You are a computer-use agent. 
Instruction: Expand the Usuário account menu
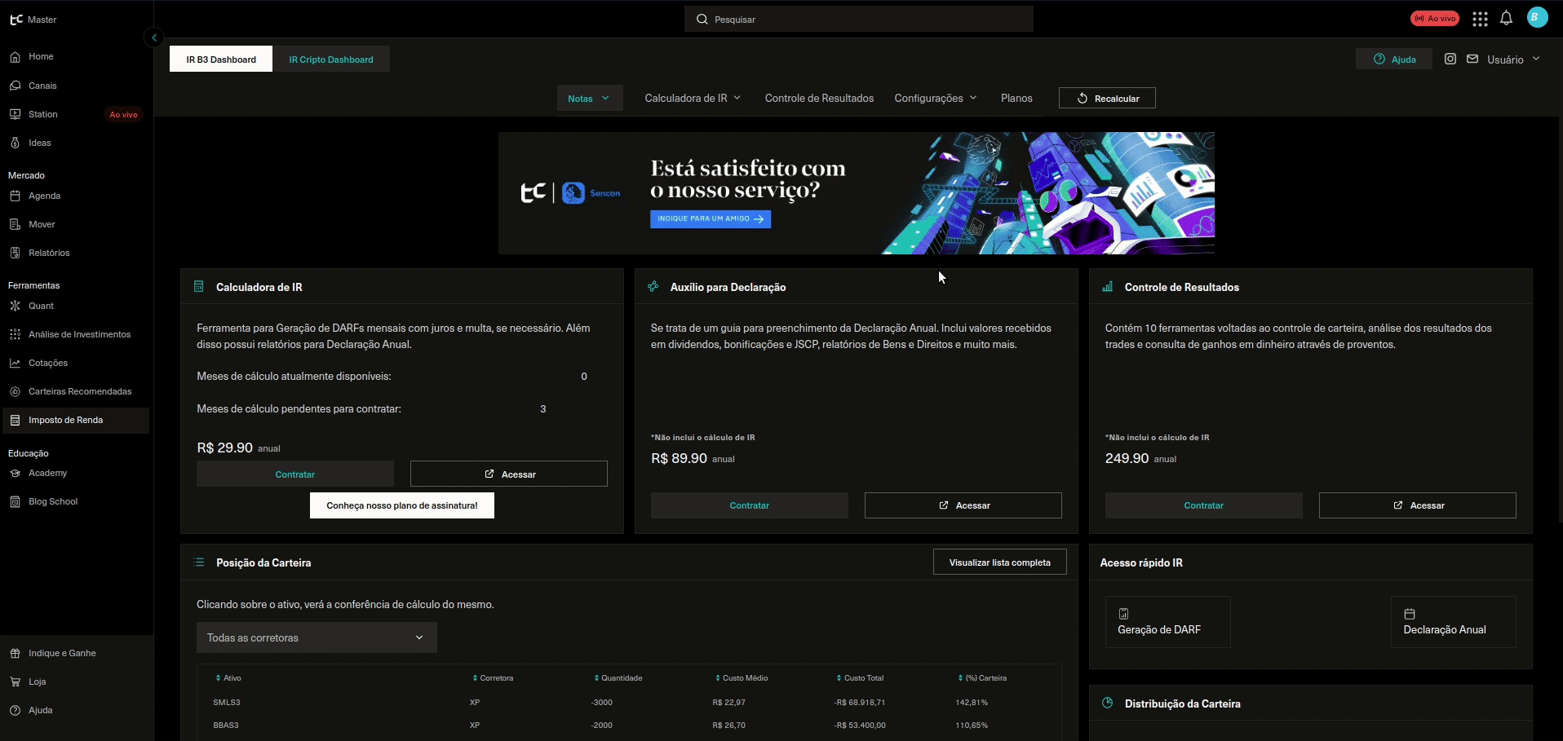pos(1513,60)
